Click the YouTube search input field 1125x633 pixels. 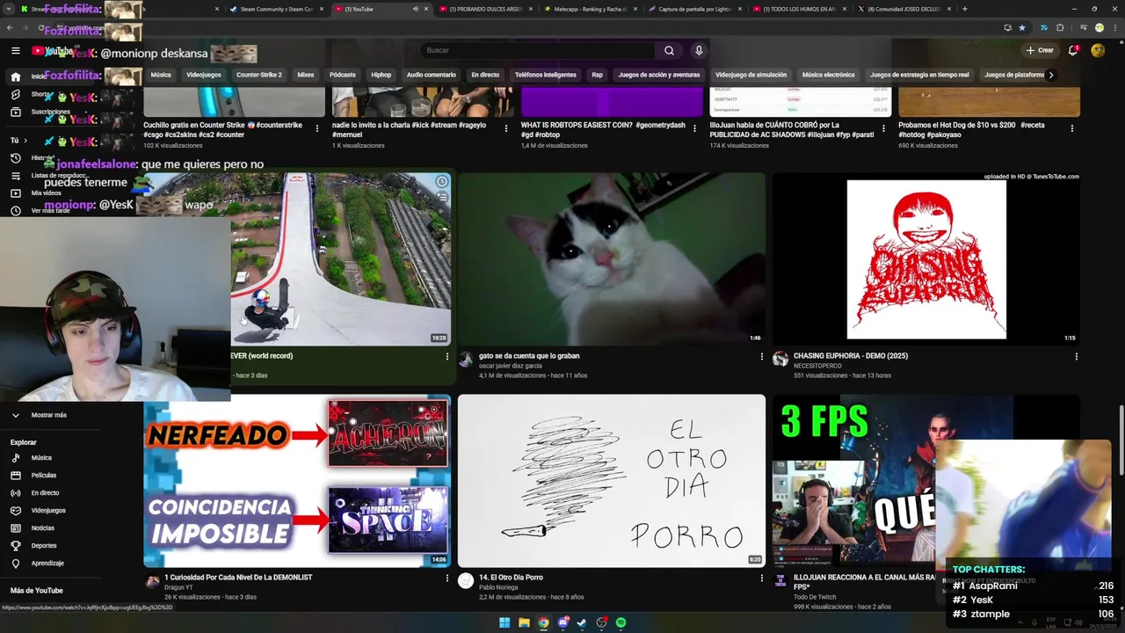click(538, 50)
